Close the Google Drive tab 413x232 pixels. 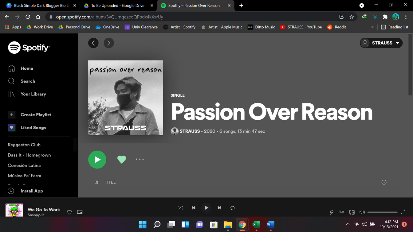[152, 6]
